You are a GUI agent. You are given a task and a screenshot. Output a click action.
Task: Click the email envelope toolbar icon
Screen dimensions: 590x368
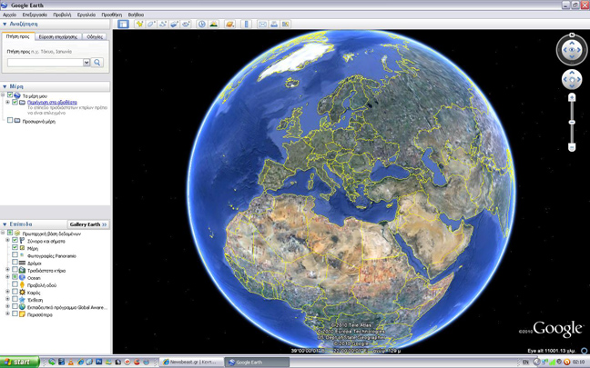262,25
